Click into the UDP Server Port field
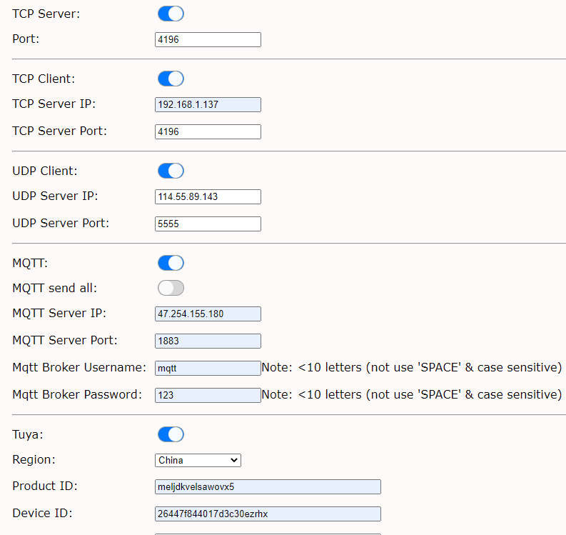 [208, 224]
